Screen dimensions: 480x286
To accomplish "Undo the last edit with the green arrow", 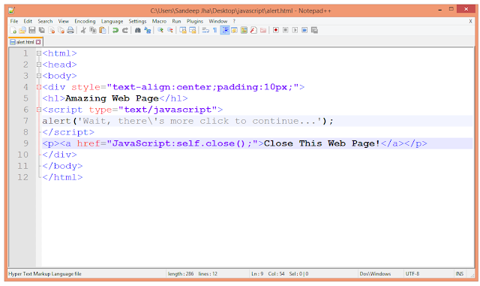I will tap(115, 30).
